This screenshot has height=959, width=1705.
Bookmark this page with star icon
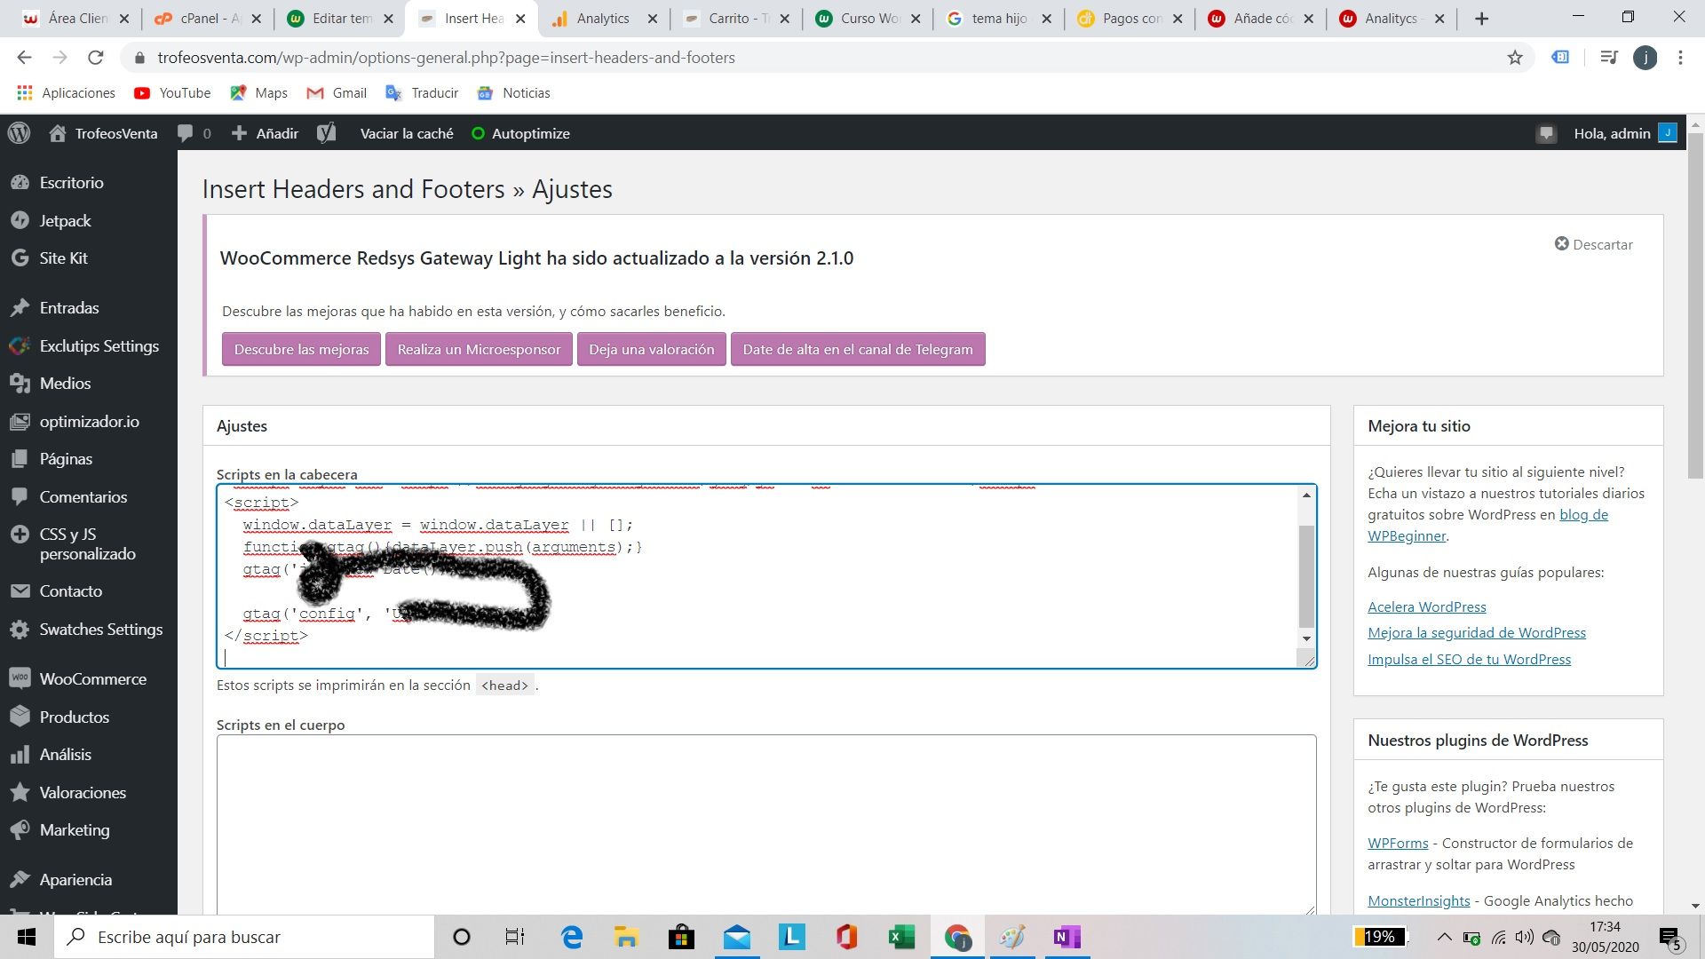pyautogui.click(x=1515, y=58)
